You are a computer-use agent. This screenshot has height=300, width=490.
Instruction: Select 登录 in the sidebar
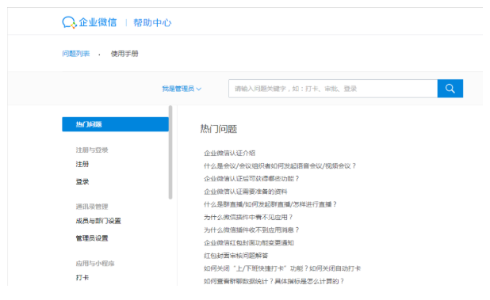click(82, 181)
